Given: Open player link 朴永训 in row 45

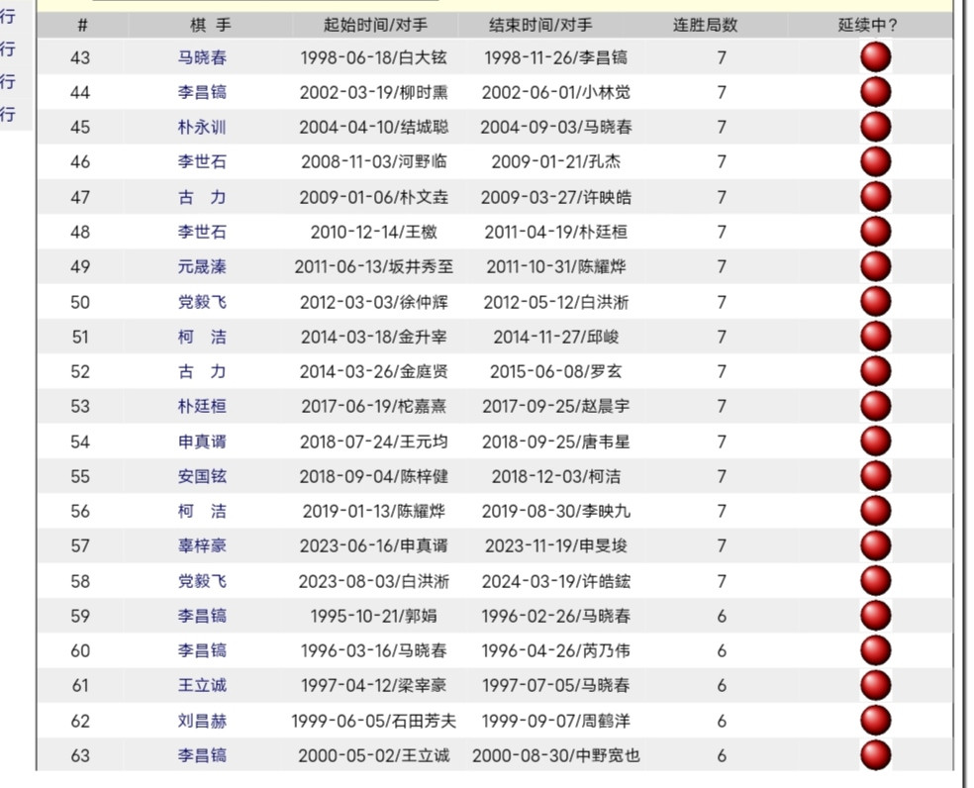Looking at the screenshot, I should [202, 127].
